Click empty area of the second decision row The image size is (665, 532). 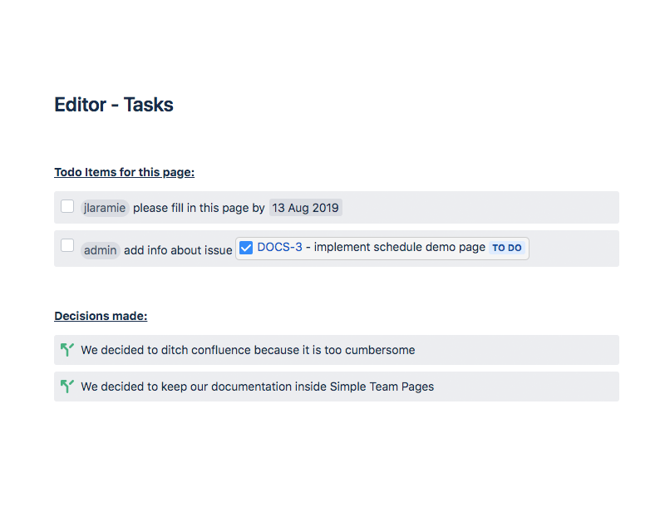point(526,387)
